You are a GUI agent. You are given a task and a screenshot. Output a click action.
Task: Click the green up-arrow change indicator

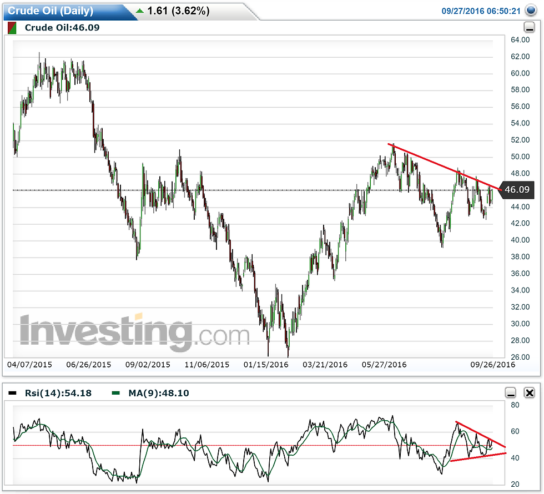[140, 11]
